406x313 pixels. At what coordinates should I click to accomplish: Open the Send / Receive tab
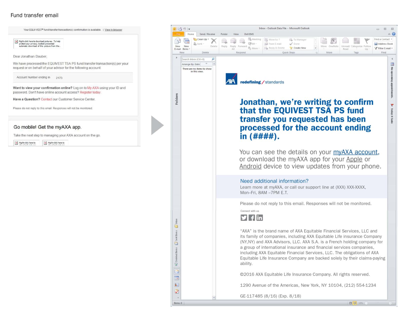207,34
